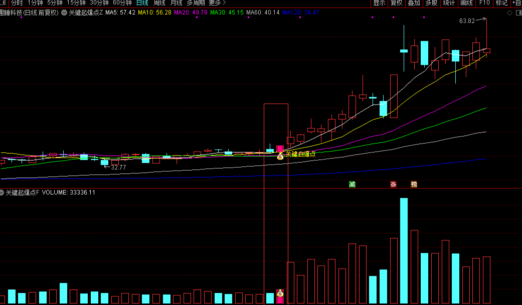The width and height of the screenshot is (522, 305).
Task: Click the 关键起爆点F volume indicator name
Action: [x=22, y=192]
